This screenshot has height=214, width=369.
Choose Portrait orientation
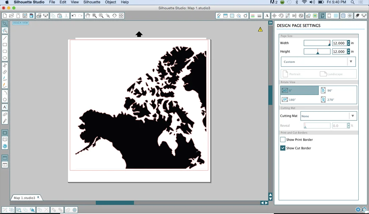click(292, 74)
